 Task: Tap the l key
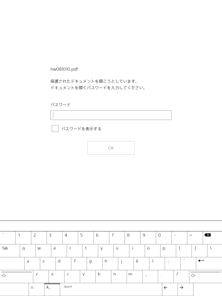(x=157, y=264)
